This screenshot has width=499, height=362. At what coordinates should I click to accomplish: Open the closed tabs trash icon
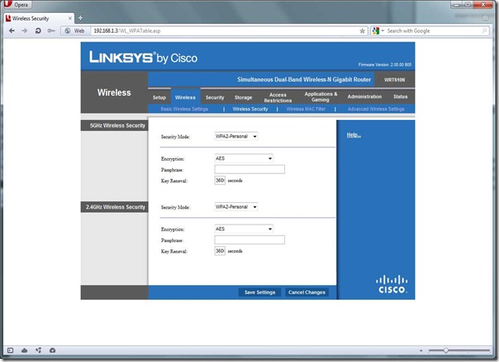485,18
